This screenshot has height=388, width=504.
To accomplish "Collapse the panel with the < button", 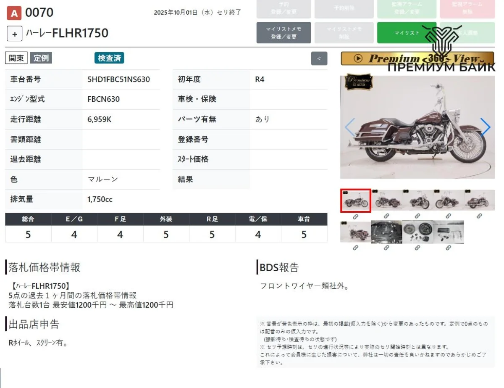I will pyautogui.click(x=319, y=58).
